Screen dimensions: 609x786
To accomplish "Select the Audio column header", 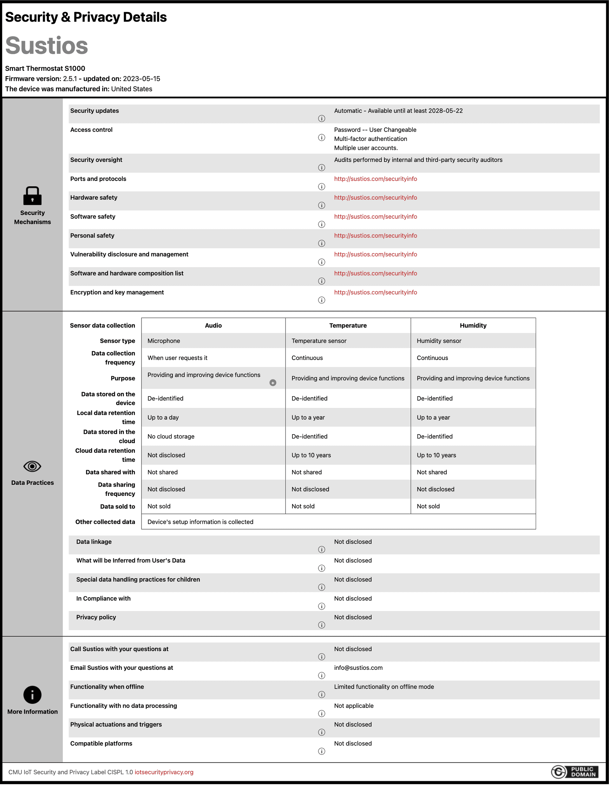I will tap(213, 326).
